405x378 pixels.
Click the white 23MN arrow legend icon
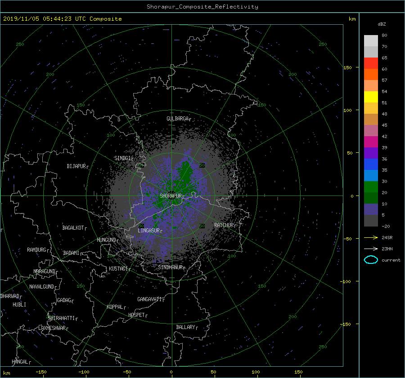371,249
